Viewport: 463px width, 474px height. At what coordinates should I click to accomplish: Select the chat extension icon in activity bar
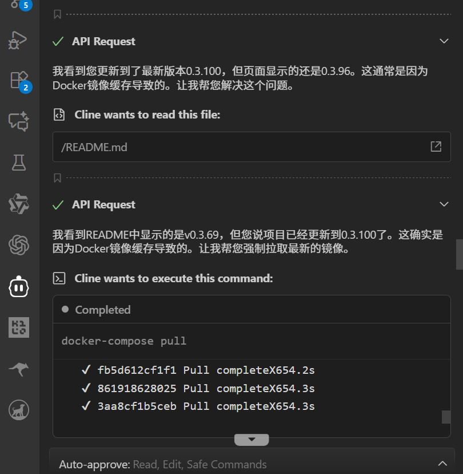[18, 121]
